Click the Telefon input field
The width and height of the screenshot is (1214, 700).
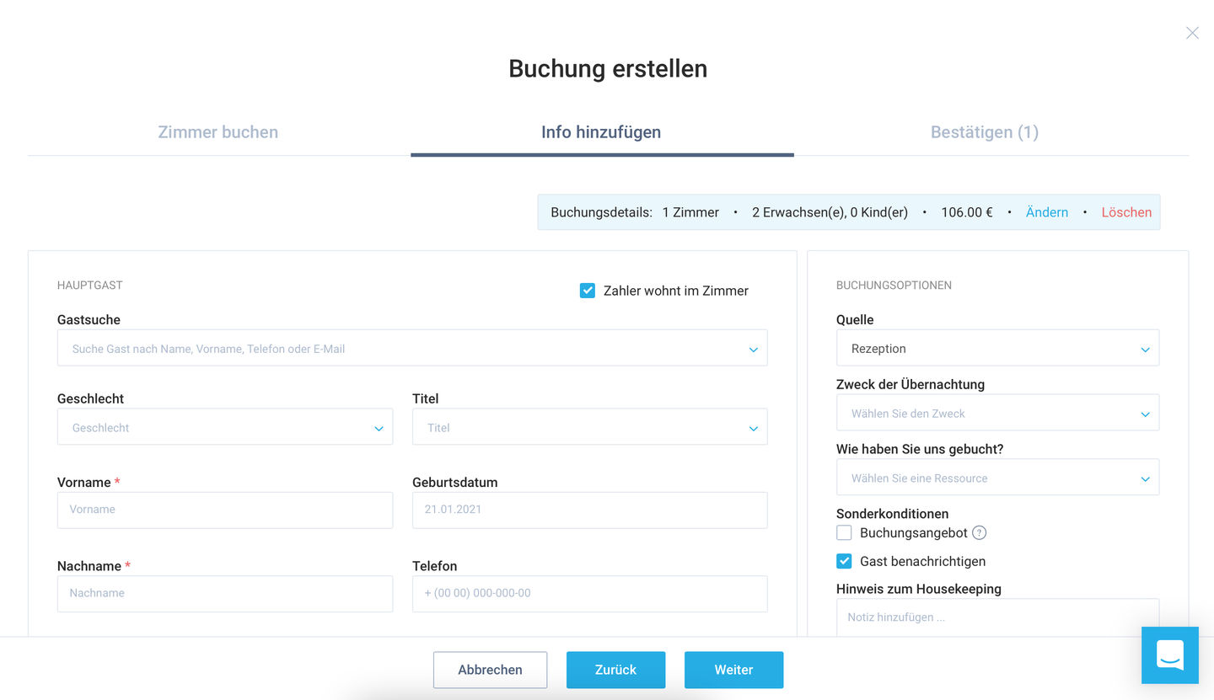click(x=589, y=593)
